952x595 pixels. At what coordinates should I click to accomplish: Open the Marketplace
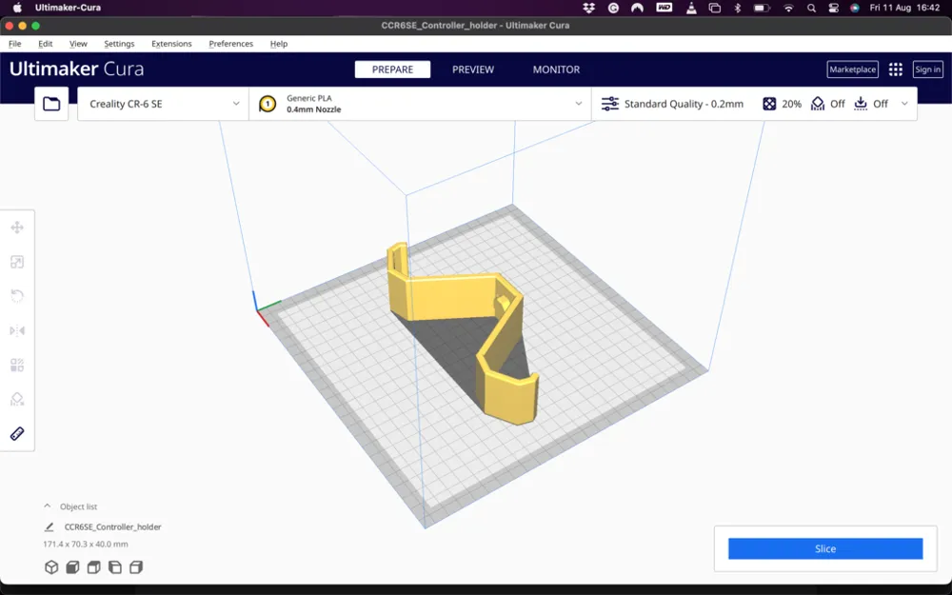tap(852, 69)
